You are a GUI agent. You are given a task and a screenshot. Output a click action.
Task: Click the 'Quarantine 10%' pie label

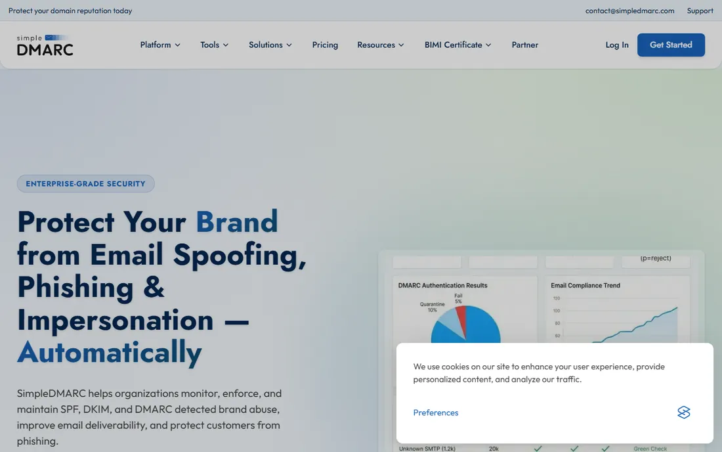coord(432,307)
